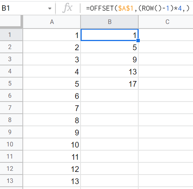The height and width of the screenshot is (189, 193).
Task: Select row 7 header
Action: pos(11,108)
